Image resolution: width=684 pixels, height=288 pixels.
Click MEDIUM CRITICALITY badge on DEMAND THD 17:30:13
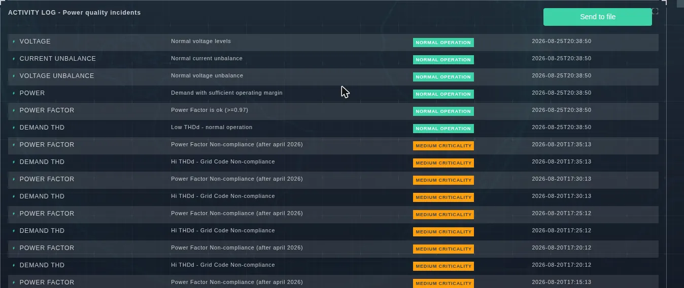(x=443, y=197)
